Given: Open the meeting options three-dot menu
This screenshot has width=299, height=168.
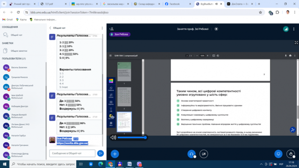Looking at the screenshot, I should (294, 29).
